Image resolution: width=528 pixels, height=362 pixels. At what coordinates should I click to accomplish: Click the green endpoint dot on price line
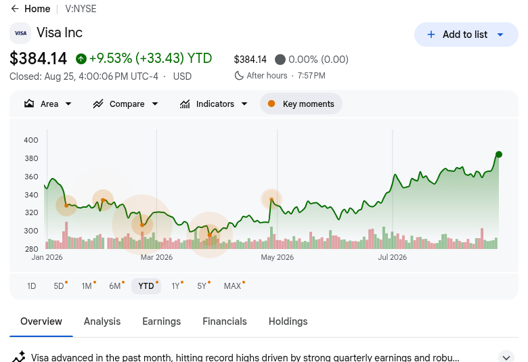499,154
